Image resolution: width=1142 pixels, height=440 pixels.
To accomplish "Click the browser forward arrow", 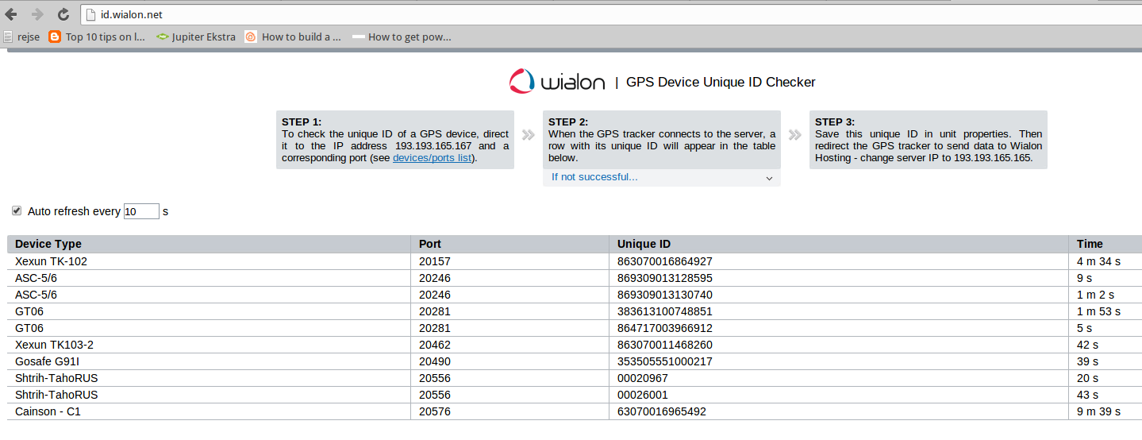I will pyautogui.click(x=37, y=14).
